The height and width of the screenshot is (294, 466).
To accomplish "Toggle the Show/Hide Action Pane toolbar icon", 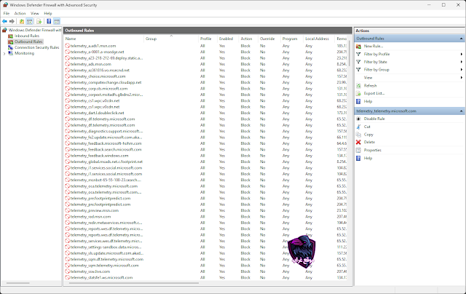I will click(57, 21).
